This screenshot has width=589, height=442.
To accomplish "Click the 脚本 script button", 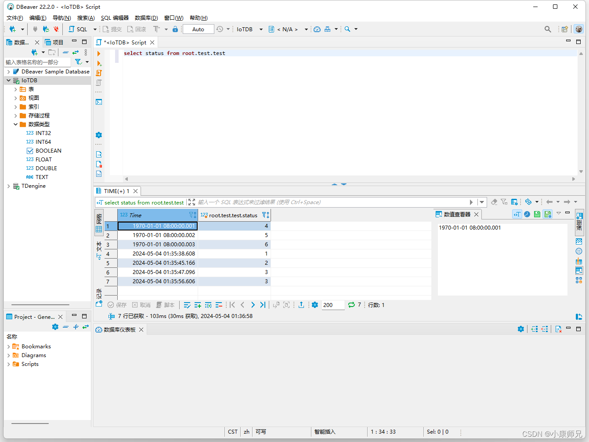I will point(166,305).
